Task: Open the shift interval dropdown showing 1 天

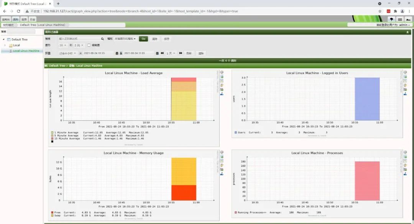Action: 171,53
